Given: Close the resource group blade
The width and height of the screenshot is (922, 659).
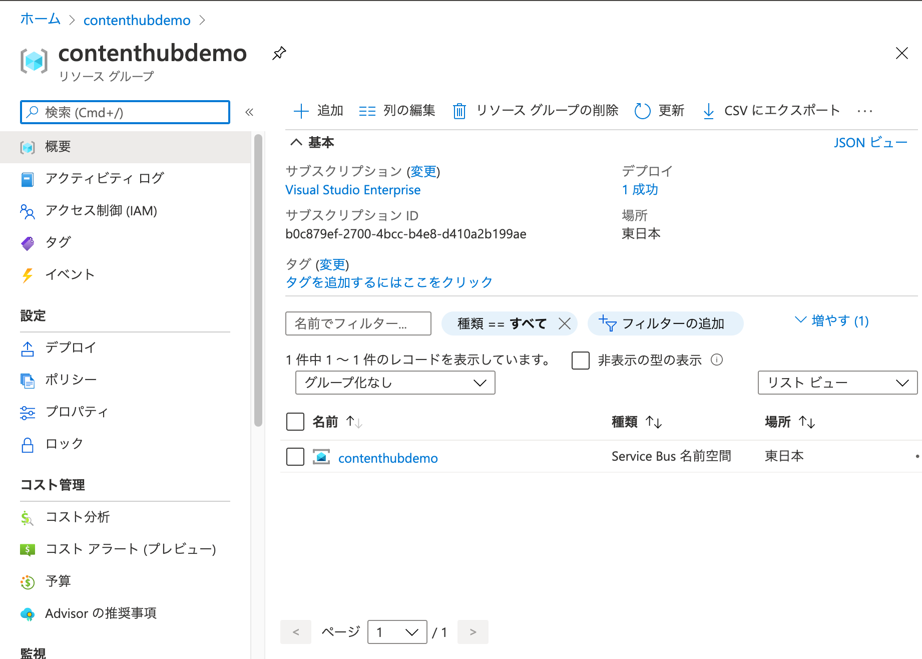Looking at the screenshot, I should coord(901,53).
